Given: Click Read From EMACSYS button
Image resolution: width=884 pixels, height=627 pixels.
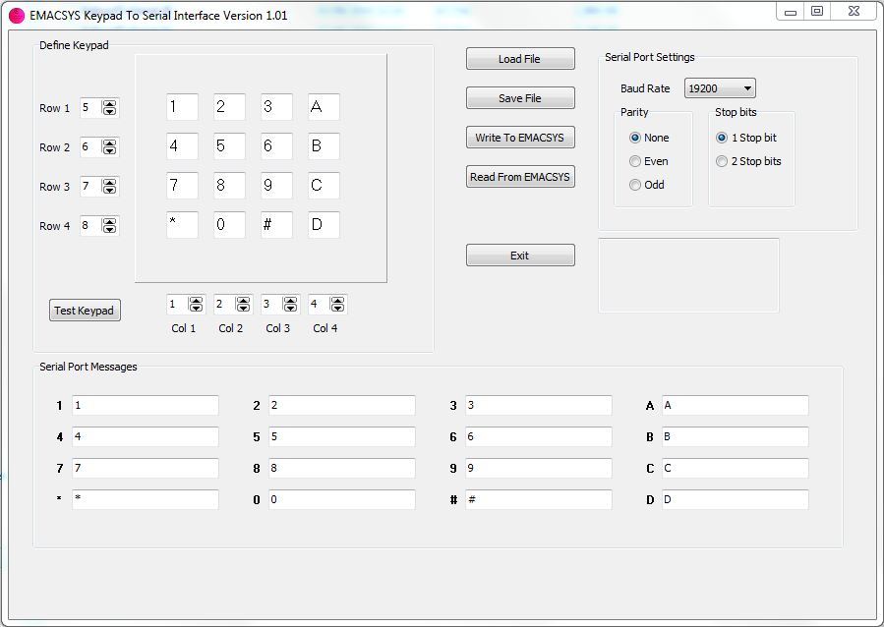Looking at the screenshot, I should coord(519,177).
